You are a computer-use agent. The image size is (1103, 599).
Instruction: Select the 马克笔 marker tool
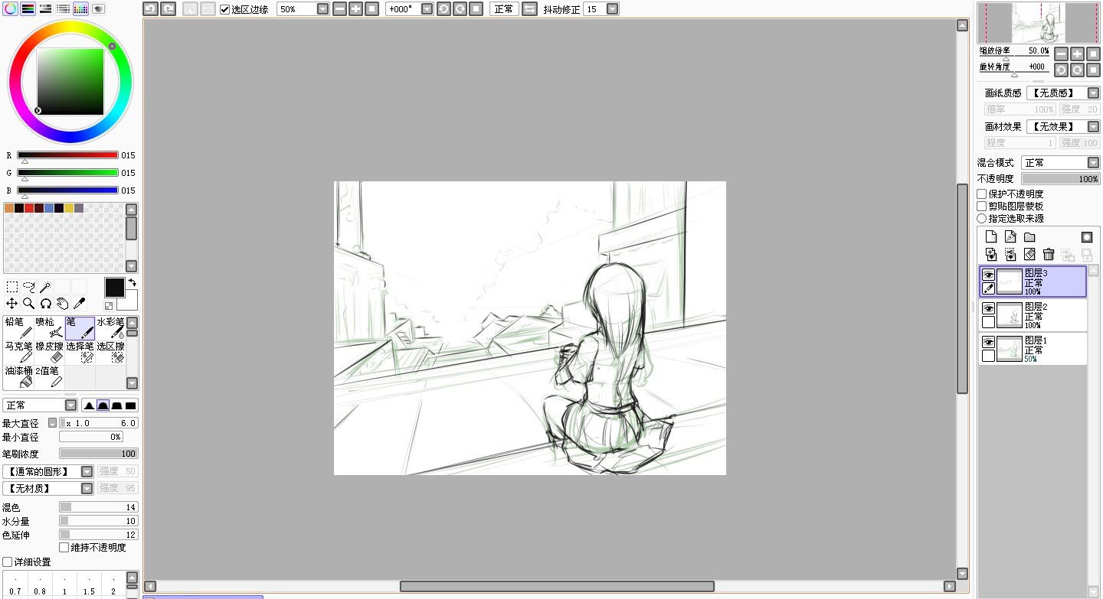(x=18, y=353)
